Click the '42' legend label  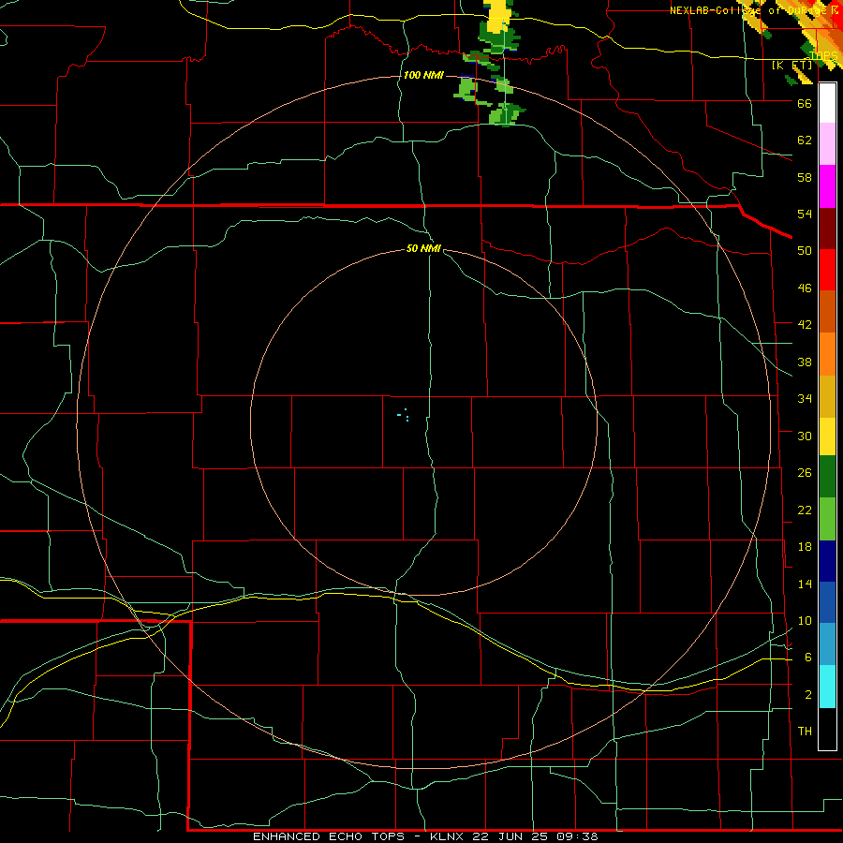point(805,325)
